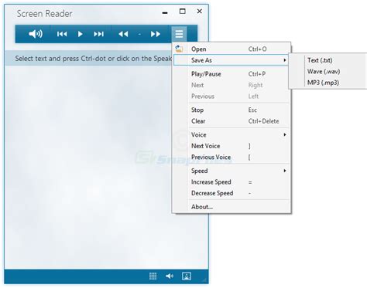Open the About... dialog entry
This screenshot has width=367, height=288.
coord(232,207)
